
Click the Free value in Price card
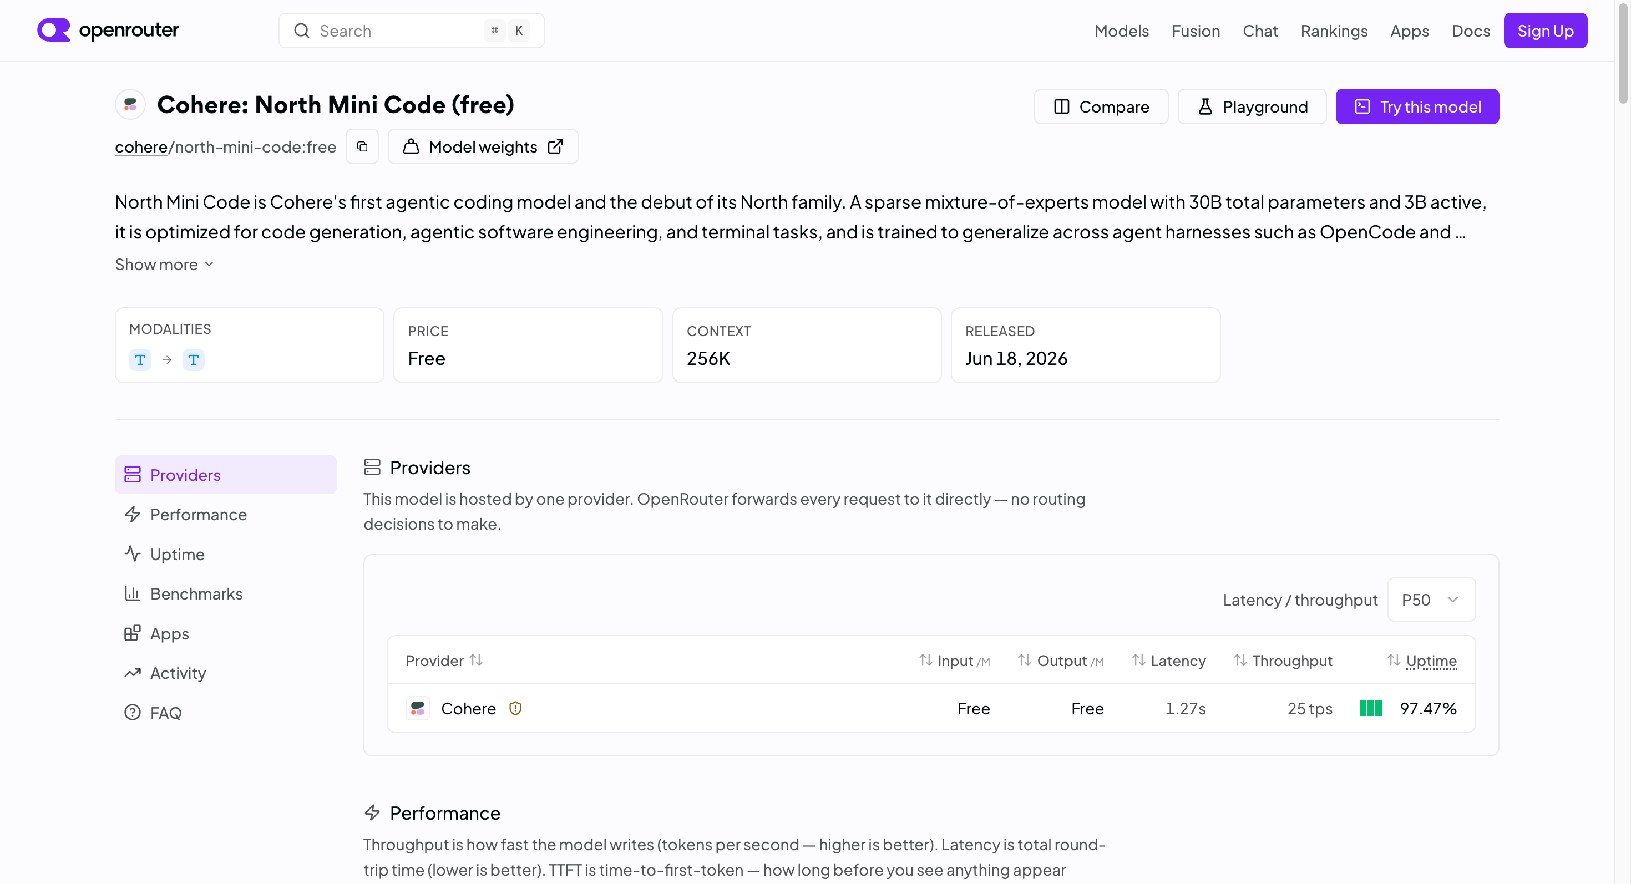pyautogui.click(x=427, y=359)
